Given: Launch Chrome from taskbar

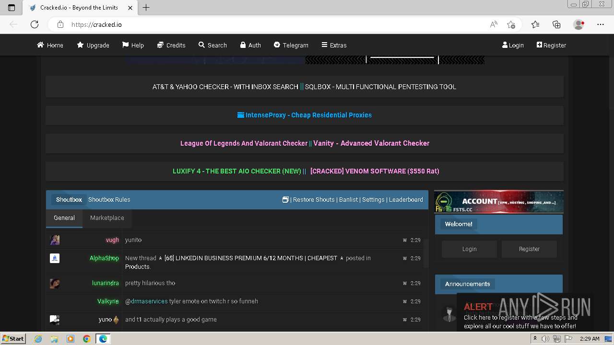Looking at the screenshot, I should tap(86, 339).
